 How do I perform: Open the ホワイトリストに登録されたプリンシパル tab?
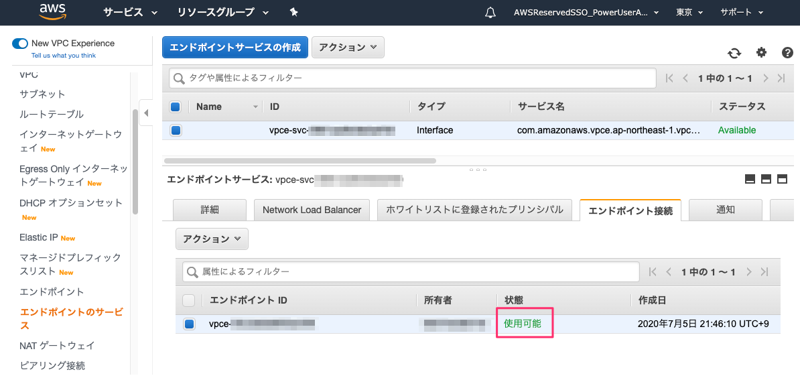(x=474, y=210)
